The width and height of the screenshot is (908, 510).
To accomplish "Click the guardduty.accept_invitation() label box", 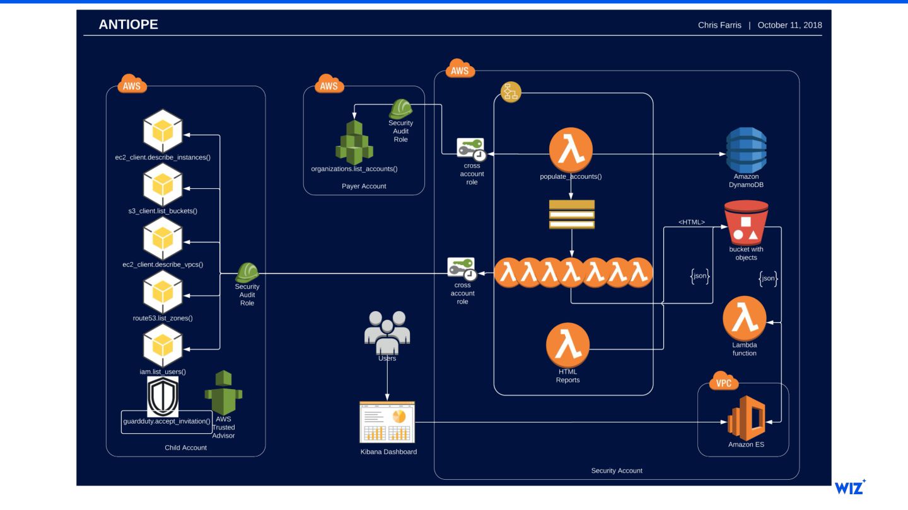I will pyautogui.click(x=166, y=421).
